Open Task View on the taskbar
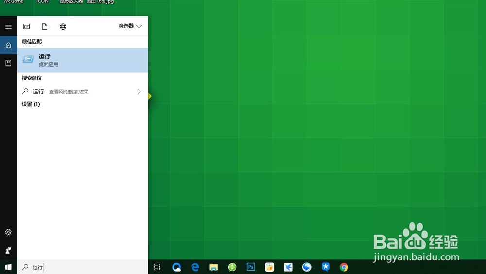 tap(157, 267)
